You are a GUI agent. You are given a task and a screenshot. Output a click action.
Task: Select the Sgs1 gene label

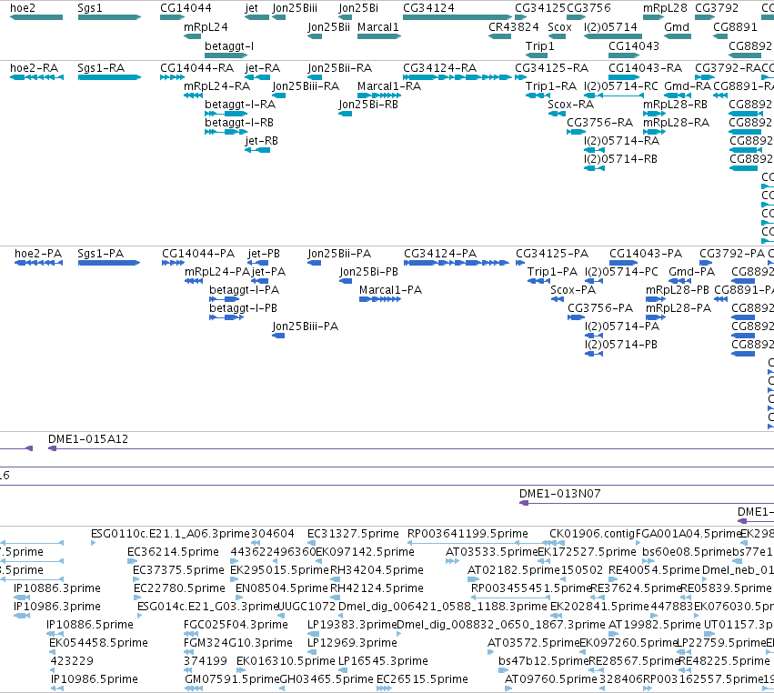[x=90, y=8]
